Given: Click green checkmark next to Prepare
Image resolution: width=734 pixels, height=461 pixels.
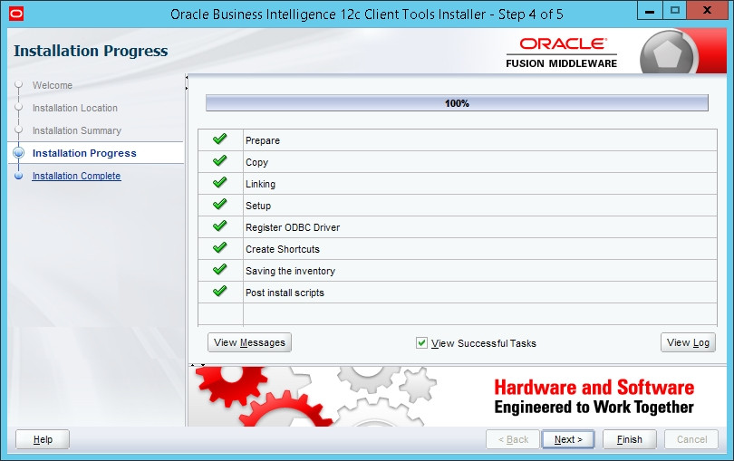Looking at the screenshot, I should click(219, 139).
